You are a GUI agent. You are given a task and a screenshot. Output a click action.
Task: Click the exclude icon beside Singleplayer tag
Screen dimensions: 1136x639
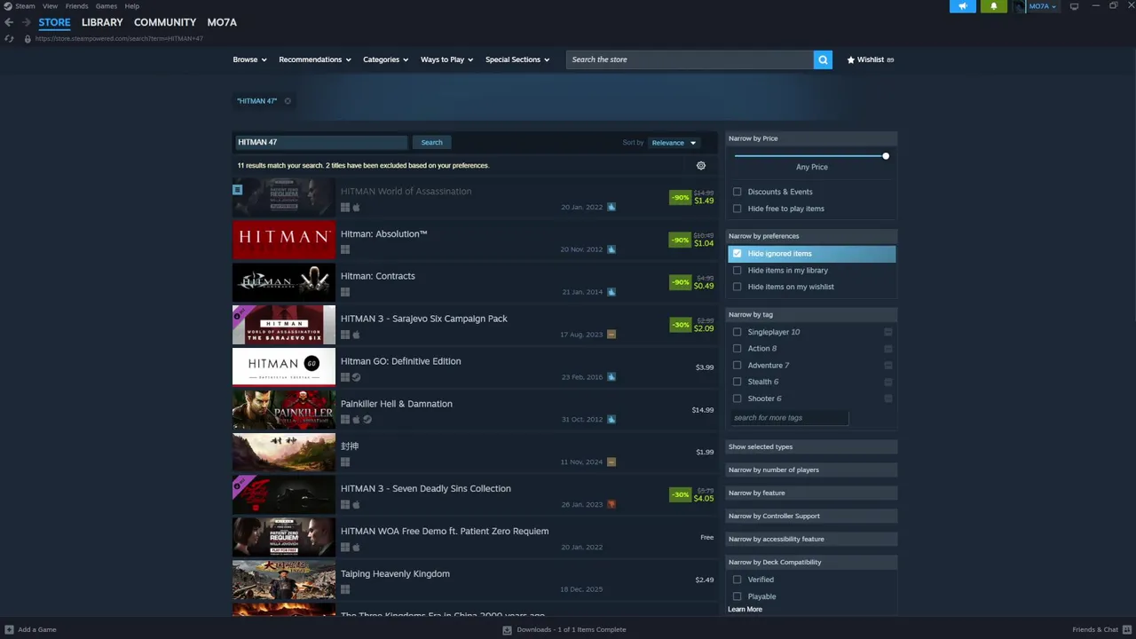coord(887,332)
